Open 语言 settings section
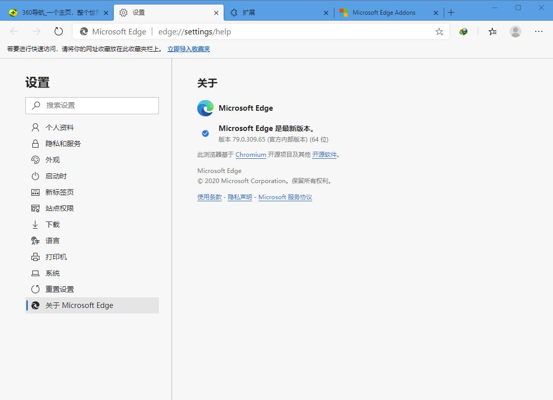 [x=92, y=241]
